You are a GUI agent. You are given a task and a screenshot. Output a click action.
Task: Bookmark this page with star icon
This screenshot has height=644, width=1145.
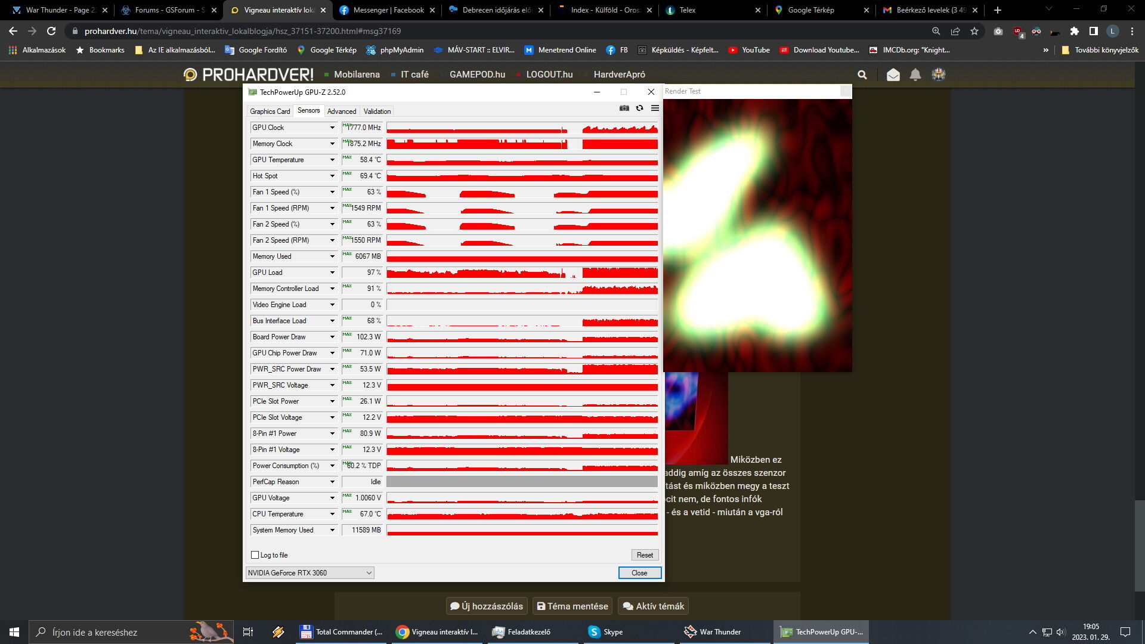[x=974, y=31]
